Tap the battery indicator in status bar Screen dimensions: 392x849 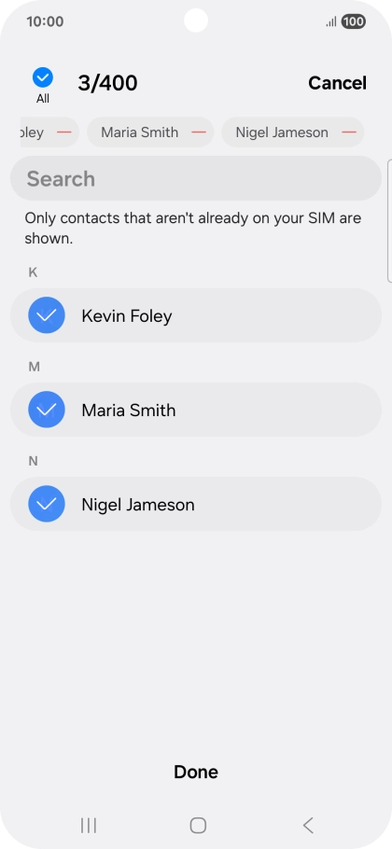coord(354,21)
